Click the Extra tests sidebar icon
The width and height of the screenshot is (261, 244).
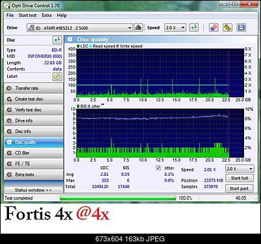coord(9,175)
